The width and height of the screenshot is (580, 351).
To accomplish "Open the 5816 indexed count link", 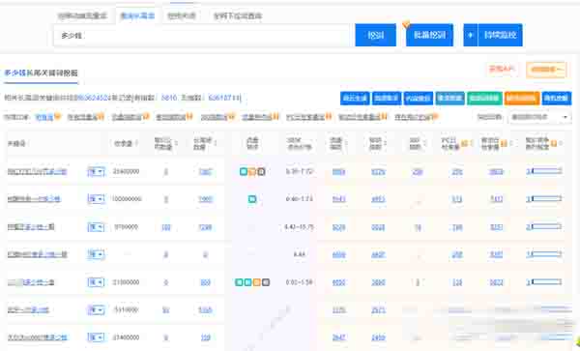I will point(169,98).
